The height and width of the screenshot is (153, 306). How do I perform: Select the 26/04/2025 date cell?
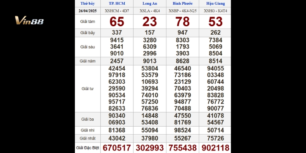(x=88, y=11)
